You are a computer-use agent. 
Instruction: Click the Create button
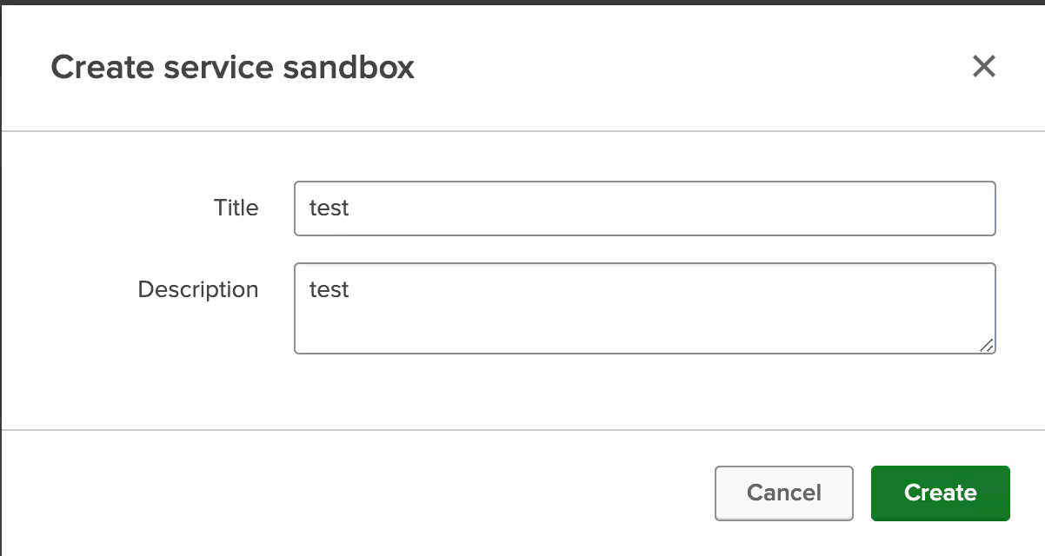coord(940,493)
